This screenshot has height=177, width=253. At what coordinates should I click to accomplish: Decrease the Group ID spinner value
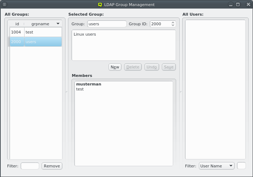pos(173,25)
